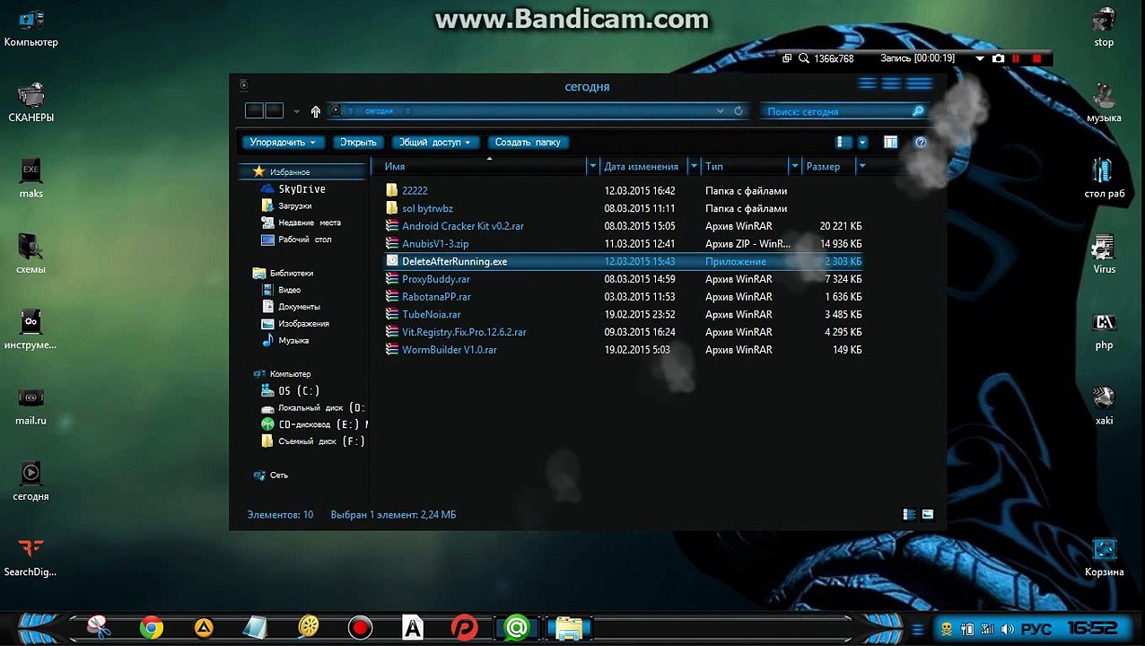This screenshot has width=1145, height=646.
Task: Open the File Explorer taskbar icon
Action: [x=569, y=628]
